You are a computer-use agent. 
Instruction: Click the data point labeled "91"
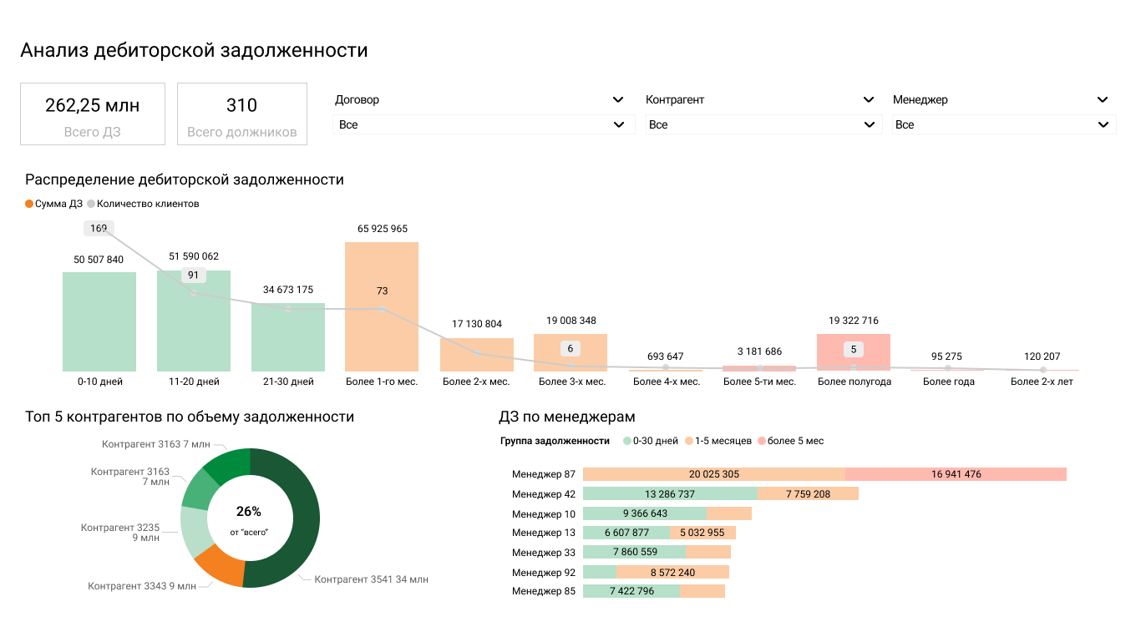[193, 275]
